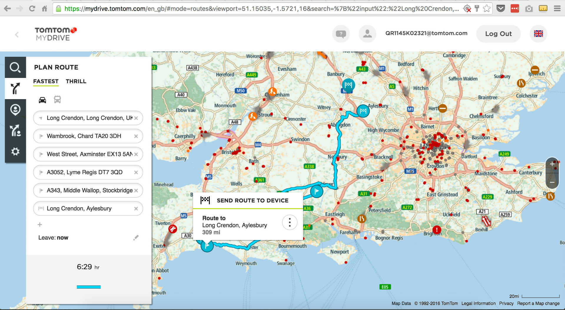
Task: Click the browser back arrow
Action: point(7,9)
